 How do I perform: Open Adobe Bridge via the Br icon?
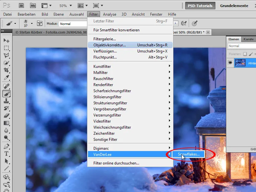[x=21, y=5]
